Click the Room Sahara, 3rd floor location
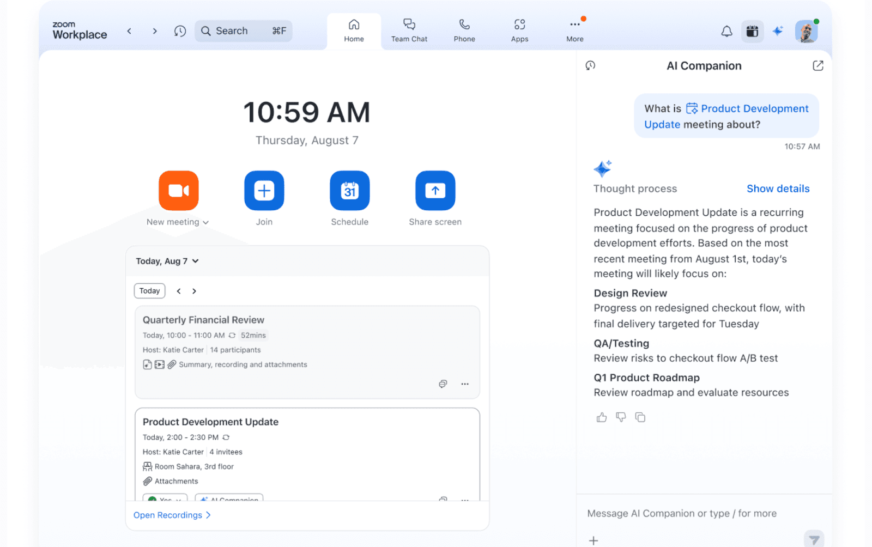872x547 pixels. (188, 466)
